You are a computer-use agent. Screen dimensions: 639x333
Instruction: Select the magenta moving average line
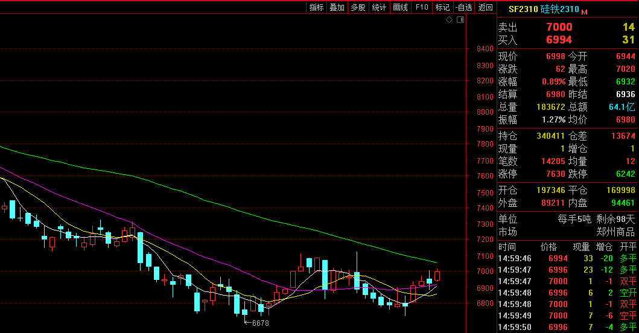[181, 246]
